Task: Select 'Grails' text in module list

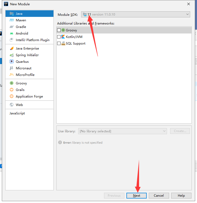Action: click(20, 90)
